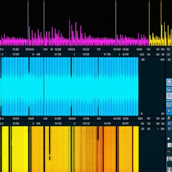
Task: Click the white vertical marker line nearest the yellow spectrum
Action: click(116, 23)
